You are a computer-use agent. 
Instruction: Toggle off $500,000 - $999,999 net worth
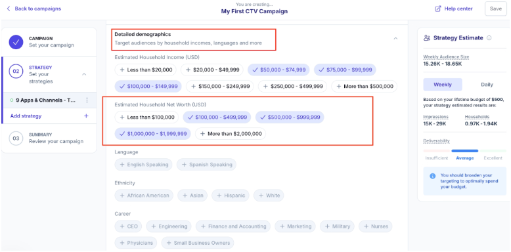click(290, 117)
